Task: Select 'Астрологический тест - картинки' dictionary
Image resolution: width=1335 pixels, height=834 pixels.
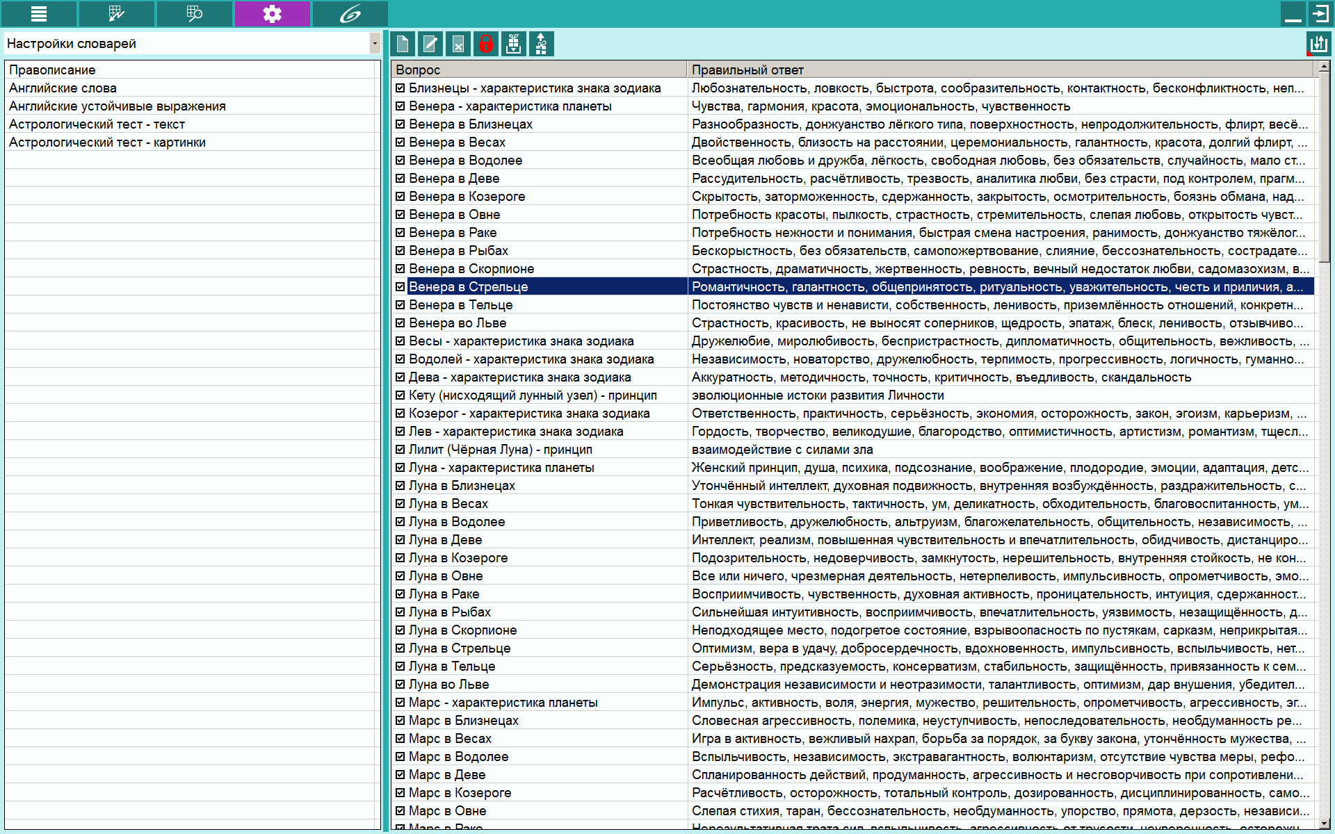Action: [193, 142]
